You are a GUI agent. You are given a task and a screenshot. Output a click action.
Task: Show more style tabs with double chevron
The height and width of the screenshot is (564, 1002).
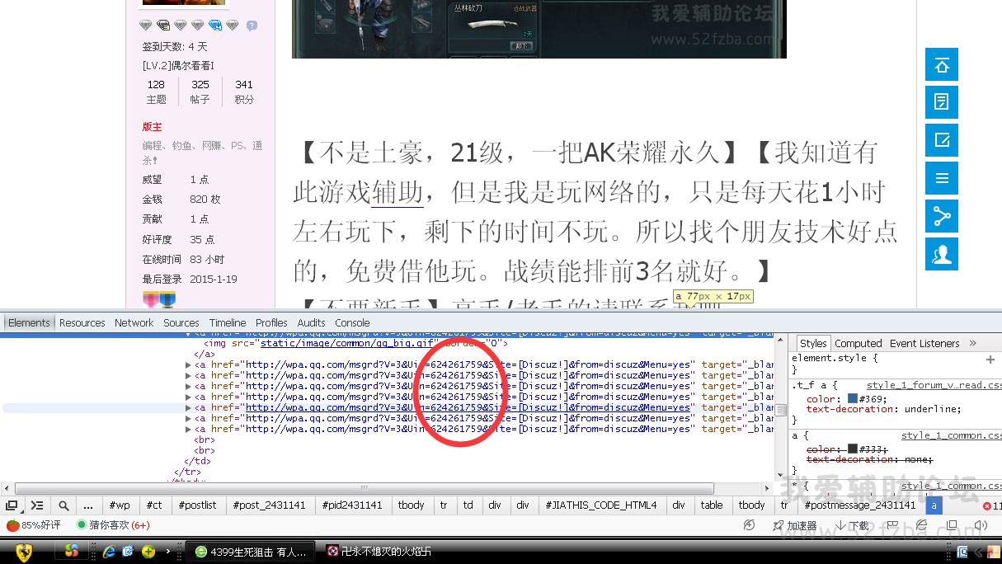pyautogui.click(x=972, y=343)
